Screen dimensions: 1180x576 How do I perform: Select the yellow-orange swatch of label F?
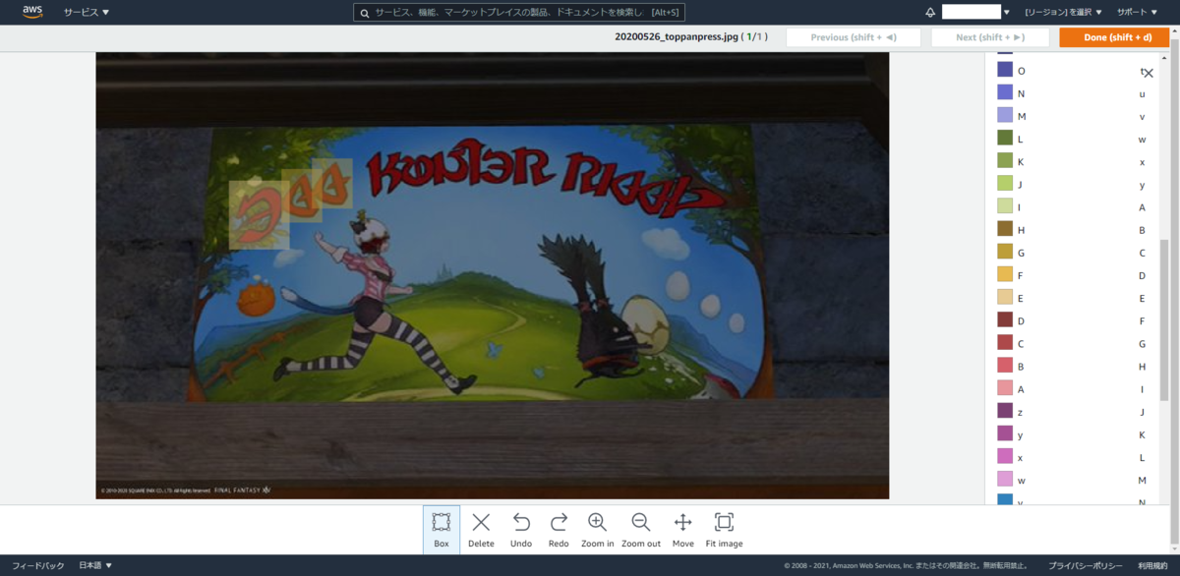pyautogui.click(x=1005, y=274)
